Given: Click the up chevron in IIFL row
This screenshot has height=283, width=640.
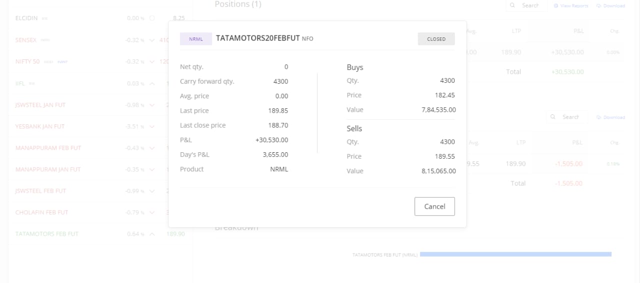Looking at the screenshot, I should tap(152, 83).
